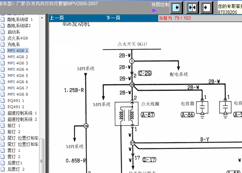242x173 pixels.
Task: Click the 视图控制 label
Action: click(160, 5)
